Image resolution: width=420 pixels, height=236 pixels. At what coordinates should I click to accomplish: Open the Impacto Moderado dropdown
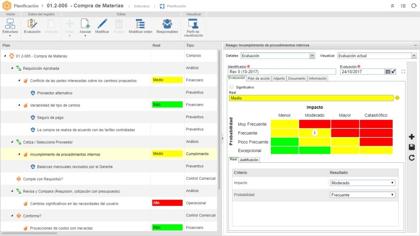[363, 183]
